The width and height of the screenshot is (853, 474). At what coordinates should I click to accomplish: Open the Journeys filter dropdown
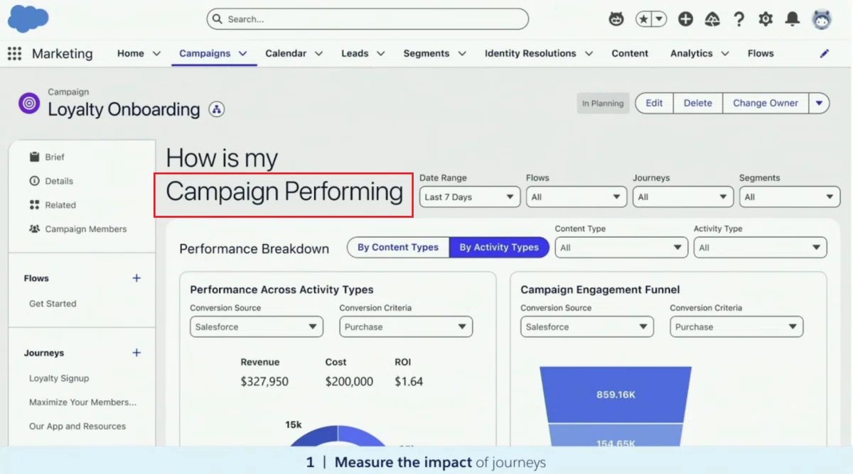(x=683, y=197)
